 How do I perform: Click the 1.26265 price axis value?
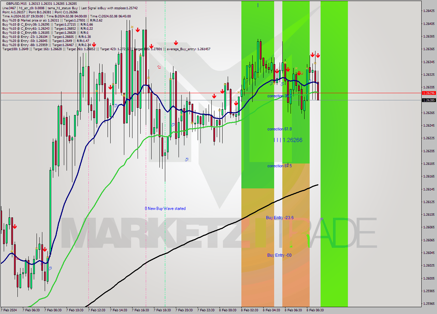429,113
